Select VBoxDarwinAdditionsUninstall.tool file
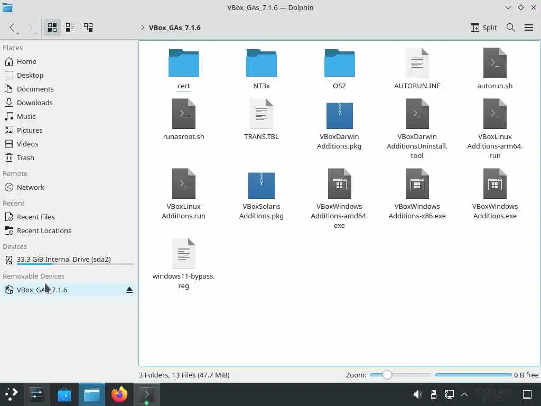 (417, 129)
